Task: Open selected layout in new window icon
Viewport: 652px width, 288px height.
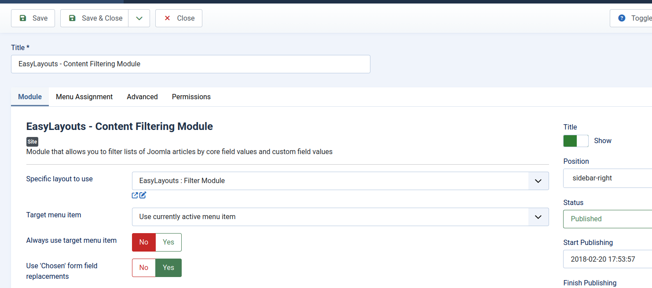Action: 135,195
